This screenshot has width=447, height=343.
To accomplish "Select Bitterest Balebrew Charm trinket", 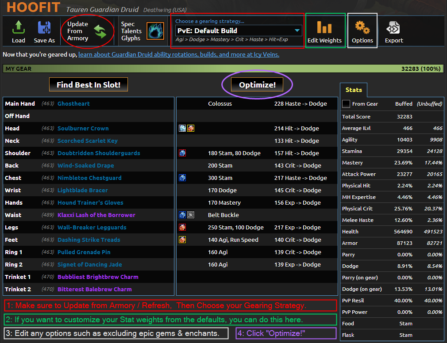I will [x=95, y=289].
